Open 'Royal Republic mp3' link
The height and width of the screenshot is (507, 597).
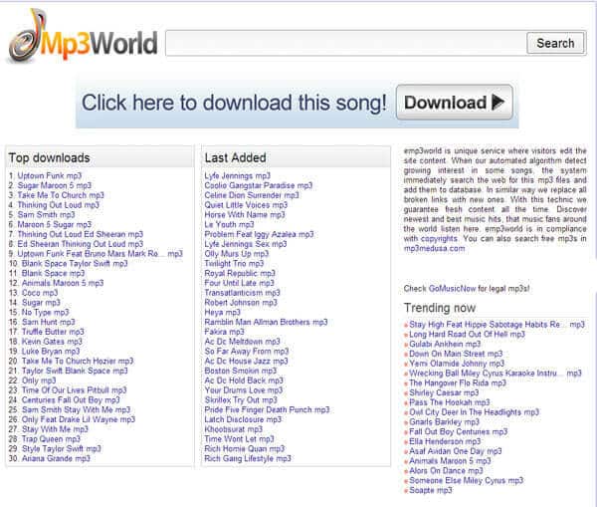[240, 273]
